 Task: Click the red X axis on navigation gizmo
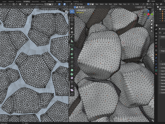coord(148,14)
